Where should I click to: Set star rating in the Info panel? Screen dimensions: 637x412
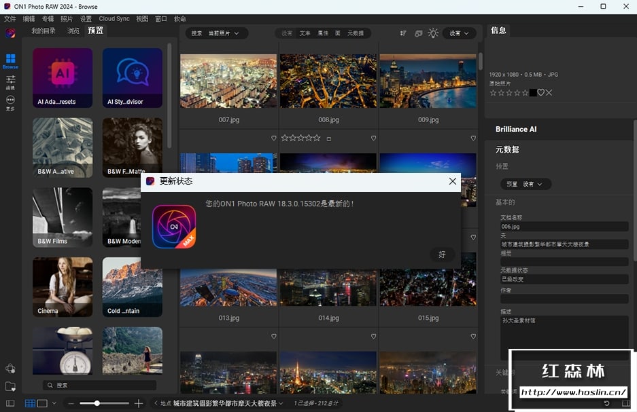[509, 93]
